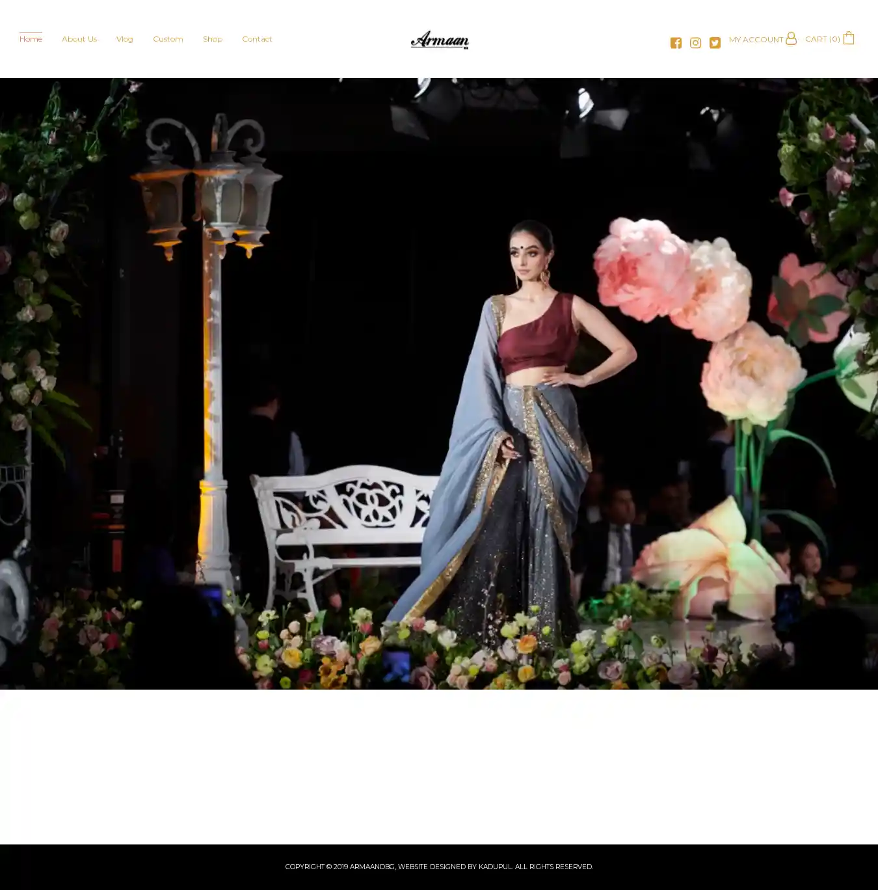Image resolution: width=878 pixels, height=890 pixels.
Task: Click the shopping bag icon
Action: pyautogui.click(x=849, y=38)
